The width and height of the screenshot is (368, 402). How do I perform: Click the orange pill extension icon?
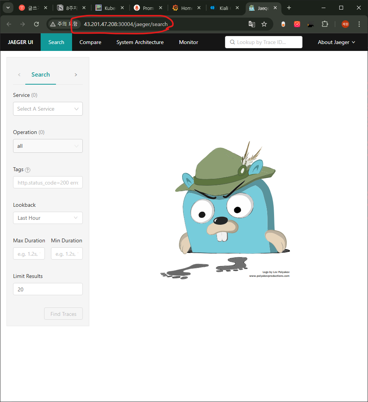tap(283, 24)
